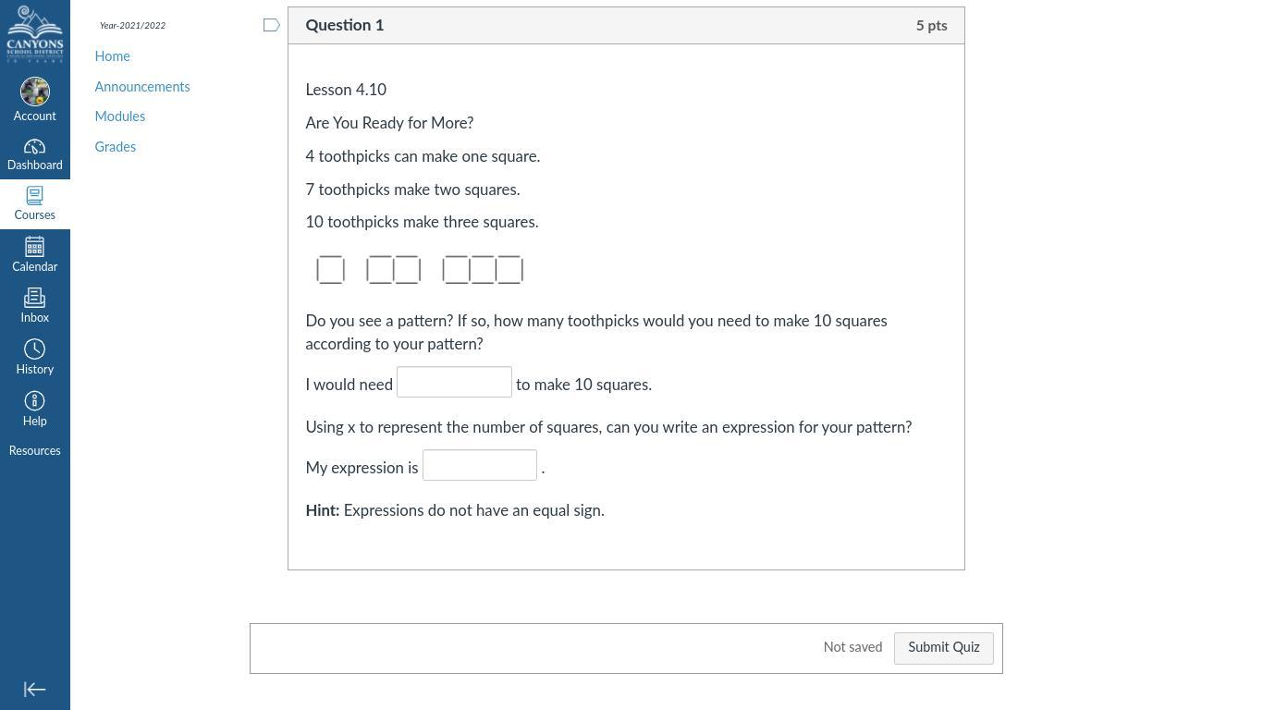Click the Canyons School District logo
This screenshot has height=710, width=1263.
[x=35, y=34]
